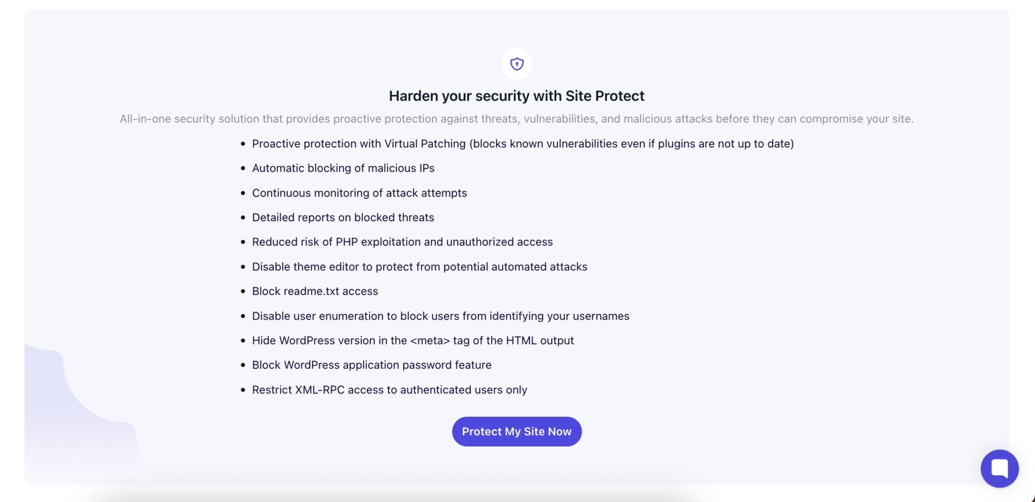
Task: Select the Block WordPress application password item
Action: point(371,365)
